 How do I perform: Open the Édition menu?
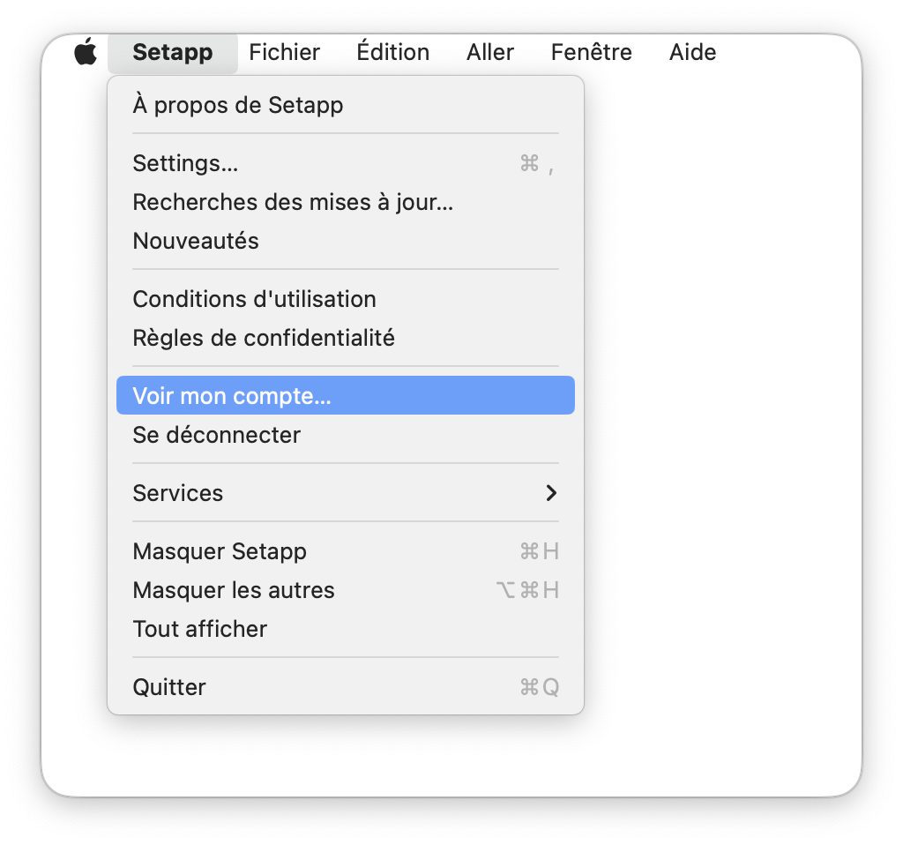[x=392, y=52]
